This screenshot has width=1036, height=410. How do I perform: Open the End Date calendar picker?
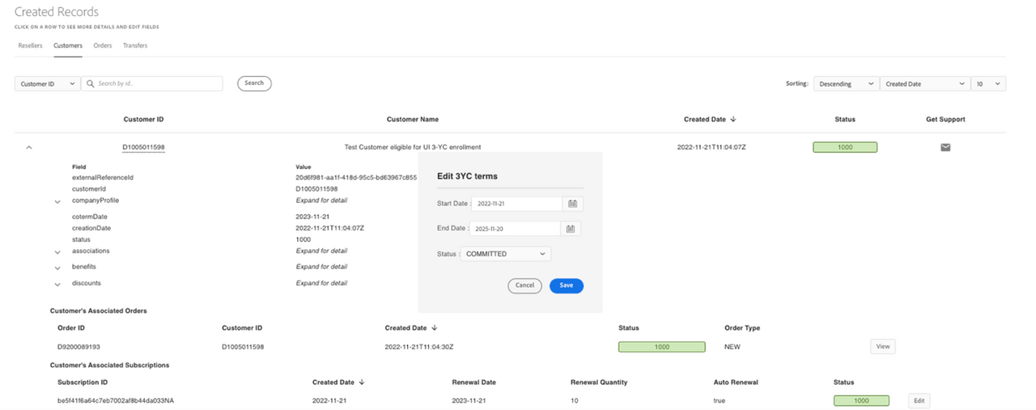click(570, 229)
